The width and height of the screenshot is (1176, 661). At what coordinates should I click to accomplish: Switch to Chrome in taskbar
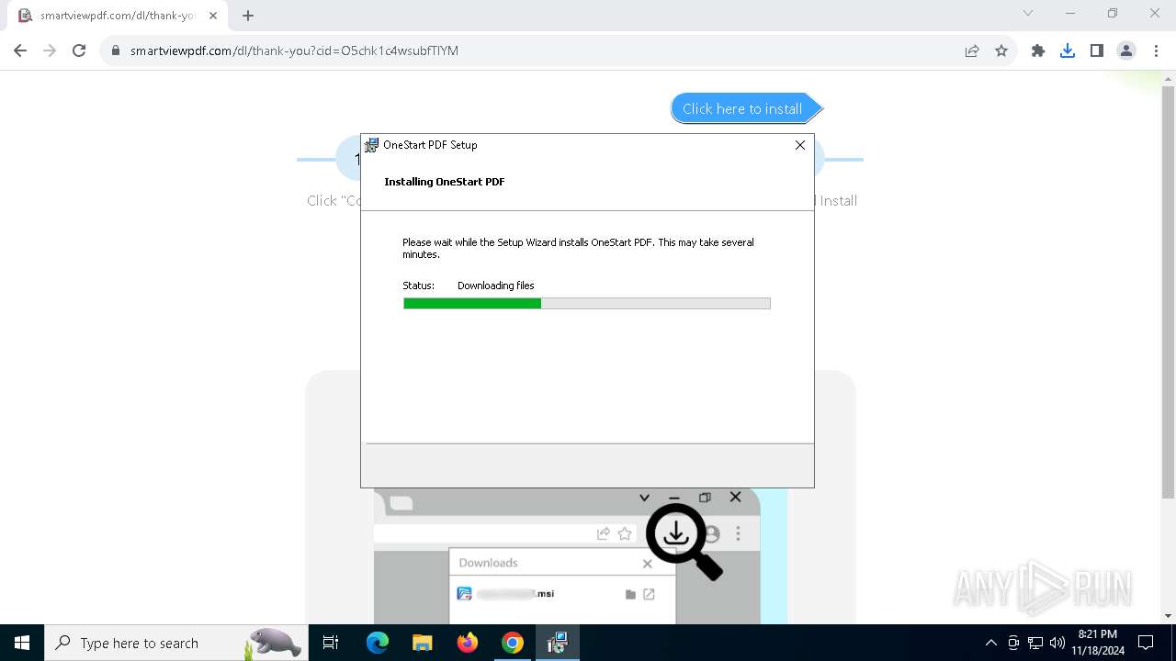pos(513,643)
